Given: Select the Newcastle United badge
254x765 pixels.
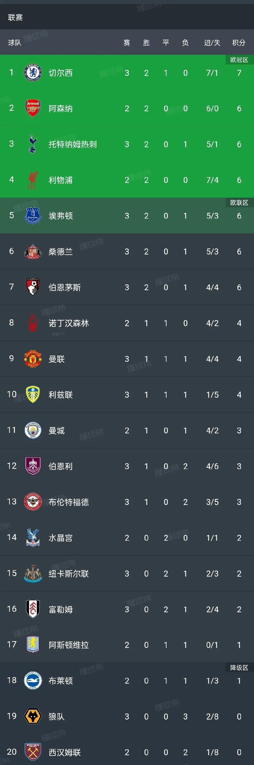Looking at the screenshot, I should (x=33, y=573).
